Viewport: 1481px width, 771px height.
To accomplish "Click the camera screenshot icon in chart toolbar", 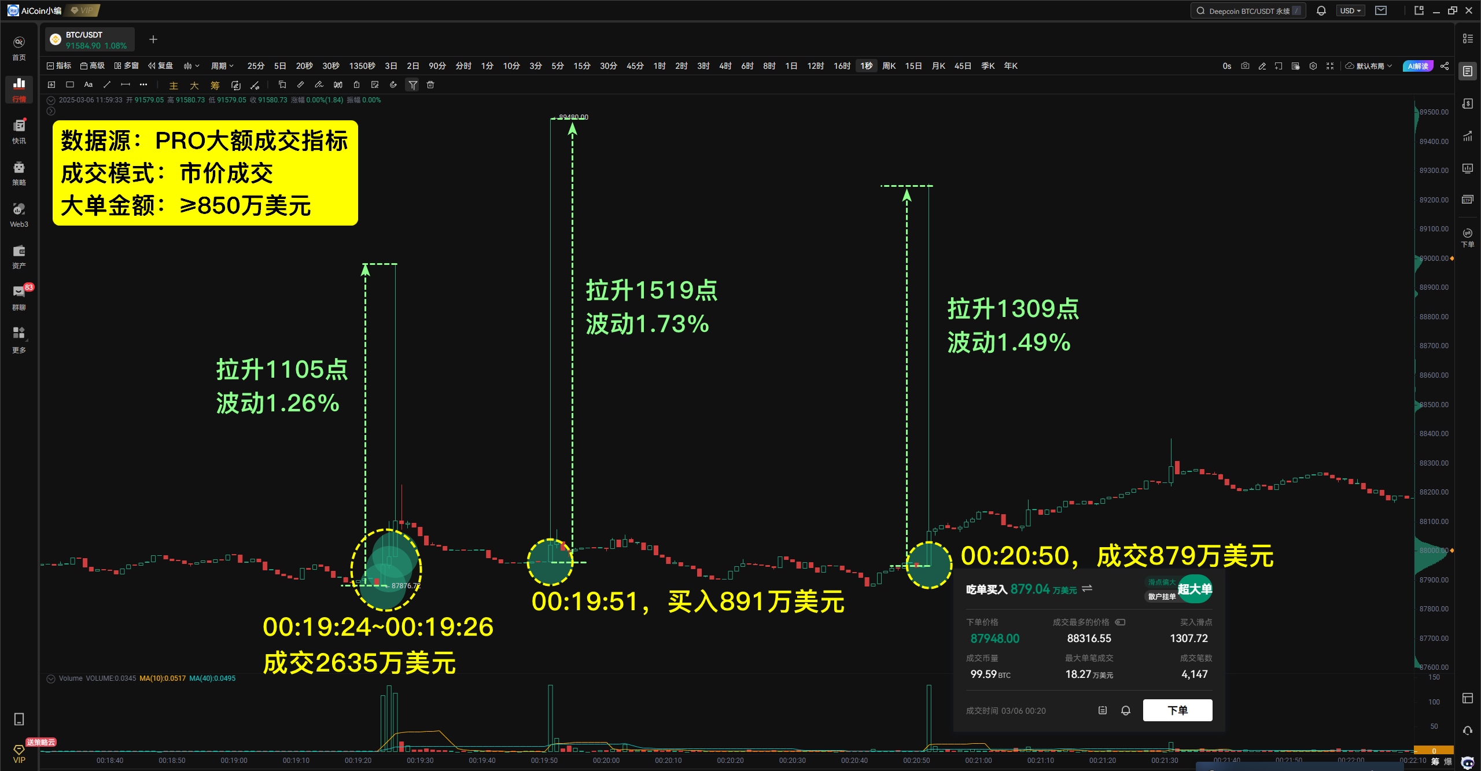I will [x=1245, y=66].
